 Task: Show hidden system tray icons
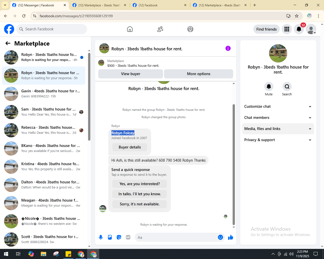[273, 254]
